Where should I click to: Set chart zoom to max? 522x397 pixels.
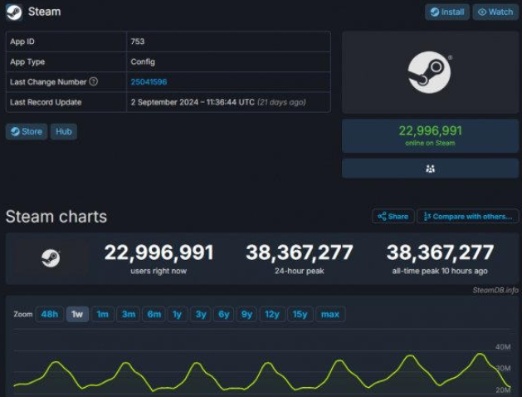pyautogui.click(x=330, y=314)
